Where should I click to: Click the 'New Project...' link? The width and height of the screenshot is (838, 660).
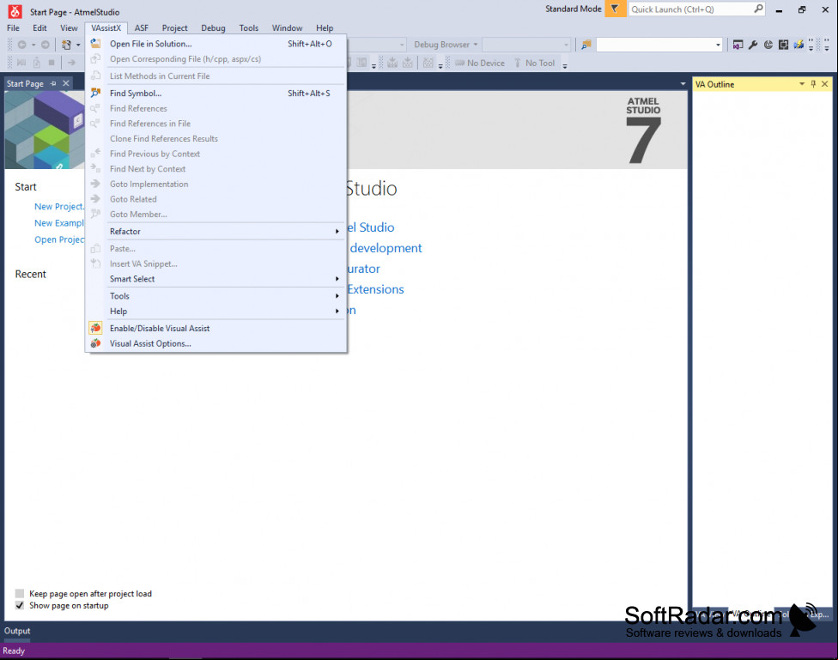click(x=59, y=206)
